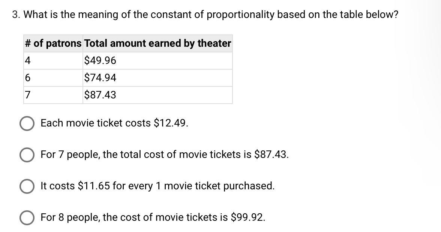Image resolution: width=441 pixels, height=232 pixels.
Task: Click the question number "3."
Action: [16, 15]
